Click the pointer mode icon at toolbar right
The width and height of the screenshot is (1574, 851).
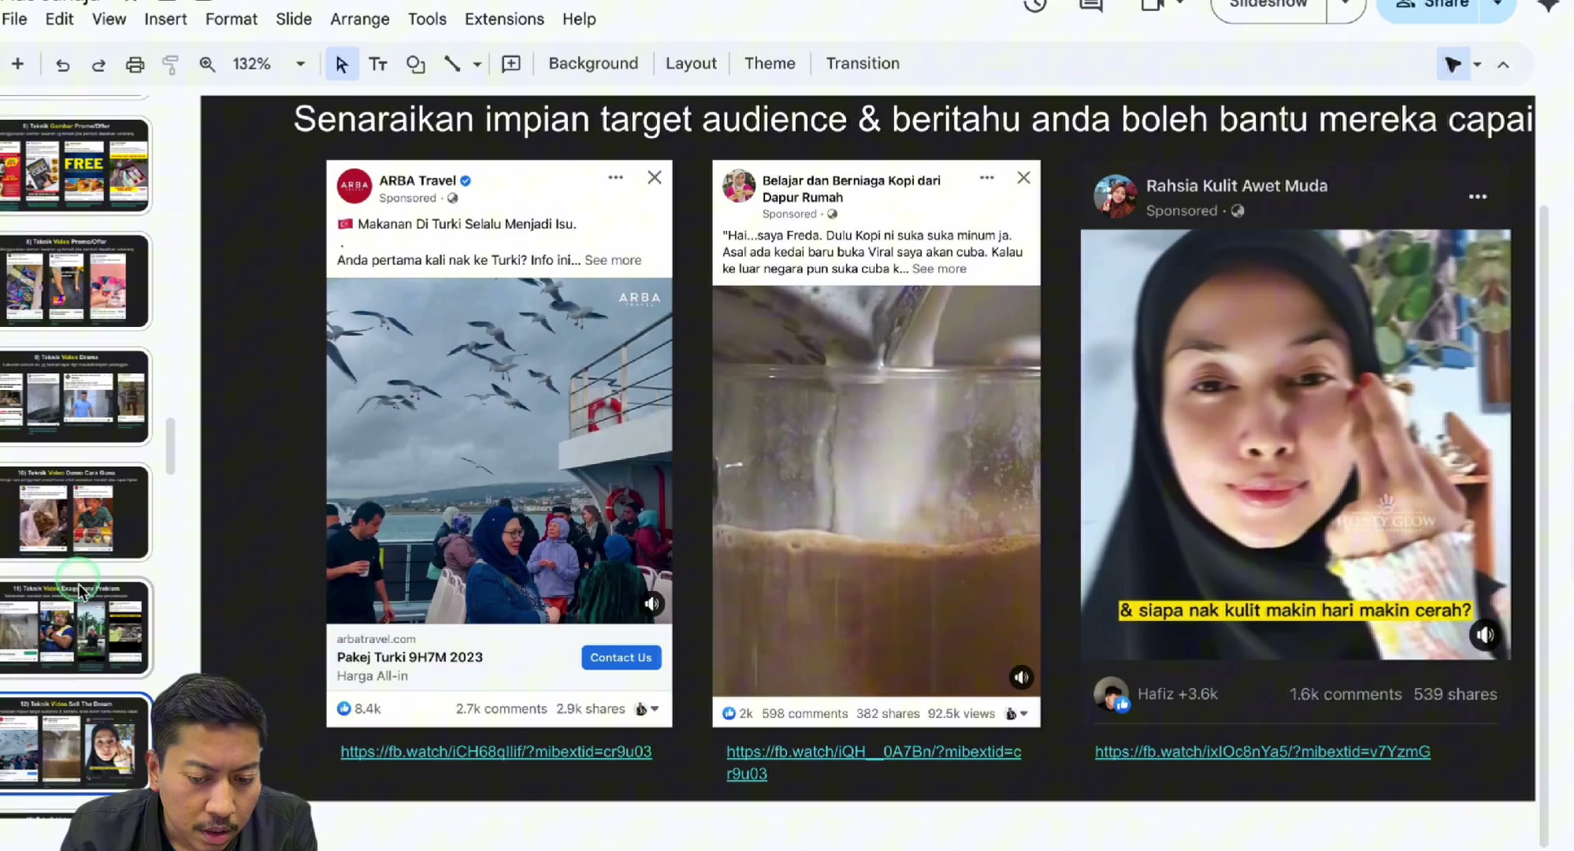(1453, 65)
